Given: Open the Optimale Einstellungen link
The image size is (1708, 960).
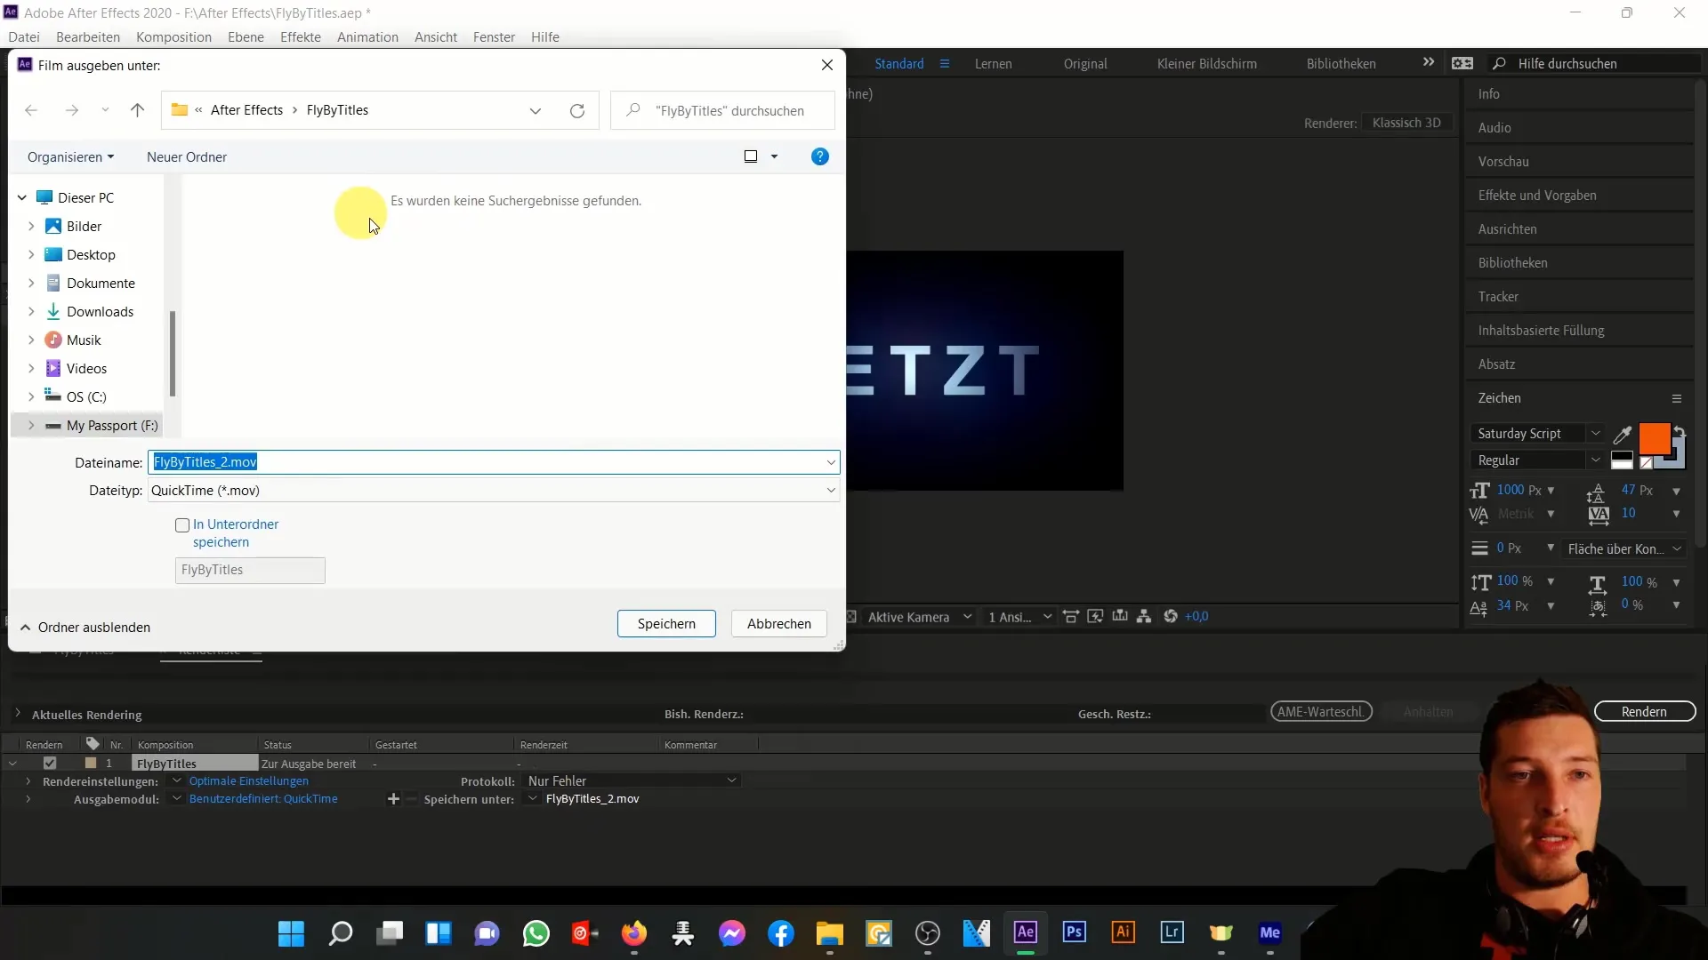Looking at the screenshot, I should coord(249,781).
